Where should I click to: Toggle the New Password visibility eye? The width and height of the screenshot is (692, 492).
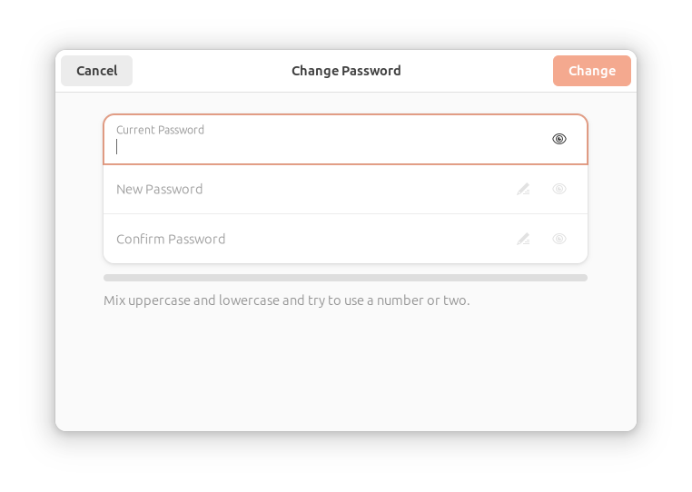click(559, 189)
